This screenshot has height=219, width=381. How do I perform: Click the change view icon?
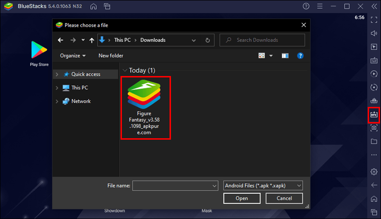261,56
